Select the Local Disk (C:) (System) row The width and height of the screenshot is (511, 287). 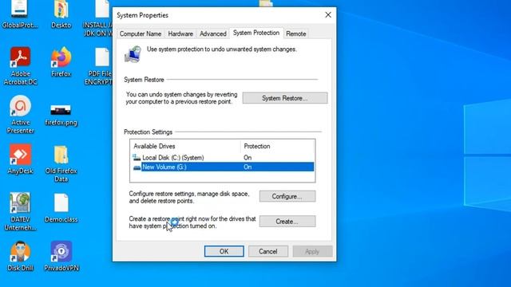pyautogui.click(x=223, y=158)
